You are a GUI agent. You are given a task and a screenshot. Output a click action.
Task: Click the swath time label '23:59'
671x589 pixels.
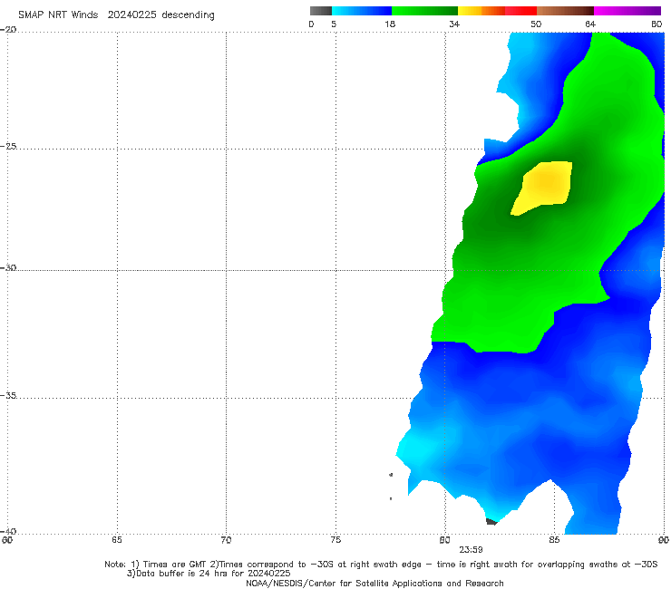(472, 550)
